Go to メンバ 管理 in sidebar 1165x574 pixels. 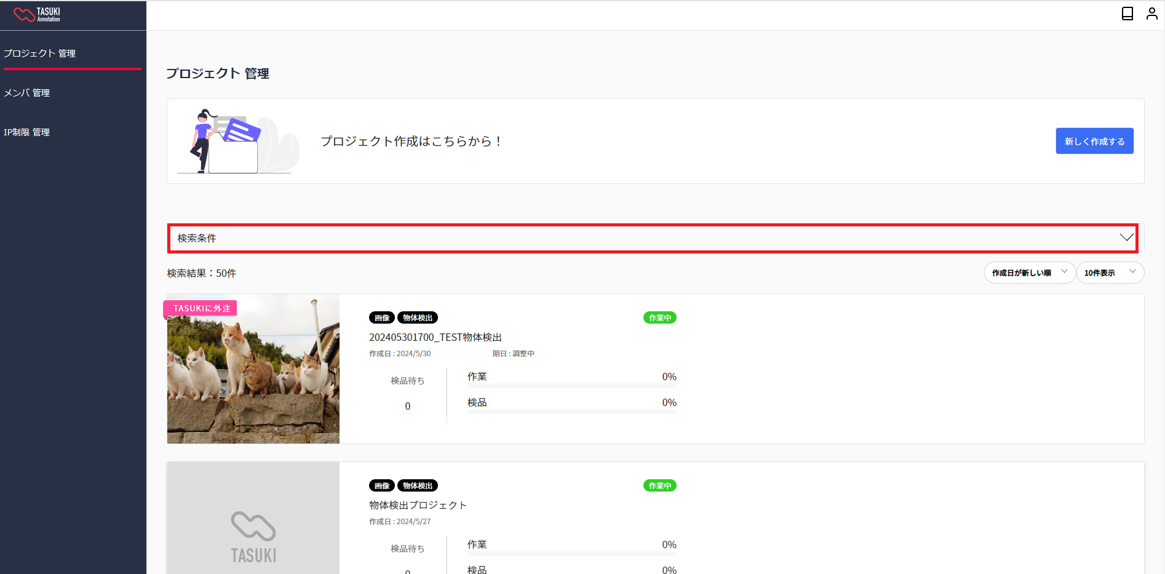tap(27, 93)
